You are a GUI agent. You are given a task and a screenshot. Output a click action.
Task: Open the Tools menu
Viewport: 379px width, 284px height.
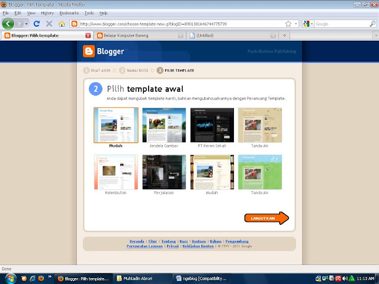[x=89, y=13]
